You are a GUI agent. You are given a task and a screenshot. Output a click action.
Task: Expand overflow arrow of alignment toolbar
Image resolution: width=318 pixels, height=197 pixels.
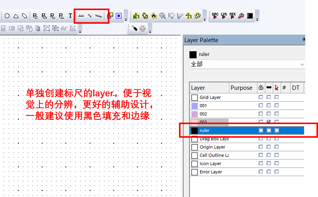pos(80,32)
